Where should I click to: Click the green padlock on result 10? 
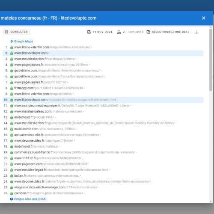[12, 100]
